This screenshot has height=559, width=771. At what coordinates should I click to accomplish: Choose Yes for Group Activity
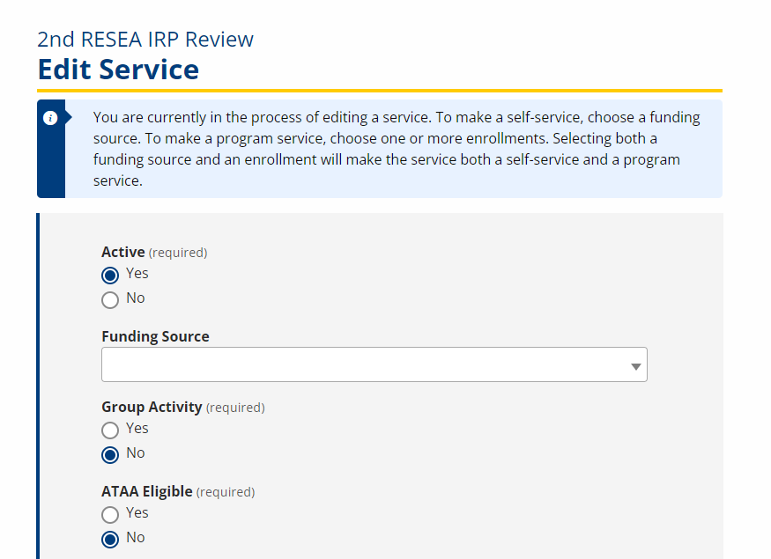point(110,430)
